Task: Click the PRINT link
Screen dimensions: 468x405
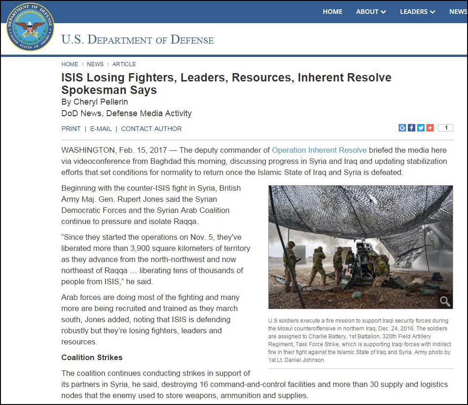Action: (x=71, y=129)
